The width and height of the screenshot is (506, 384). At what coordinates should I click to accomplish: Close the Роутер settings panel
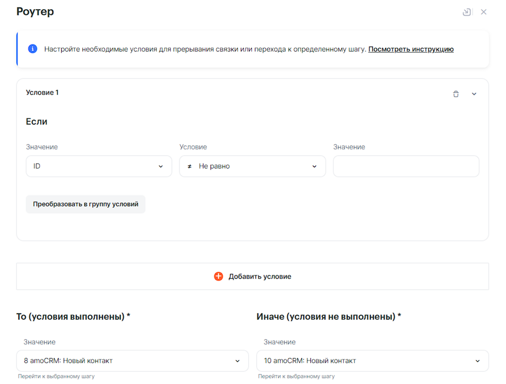coord(484,12)
